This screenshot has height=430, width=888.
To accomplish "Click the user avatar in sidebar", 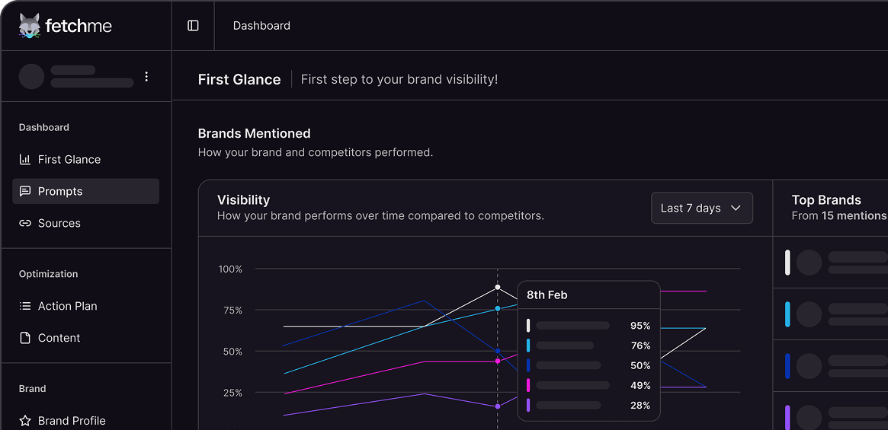I will (x=31, y=76).
